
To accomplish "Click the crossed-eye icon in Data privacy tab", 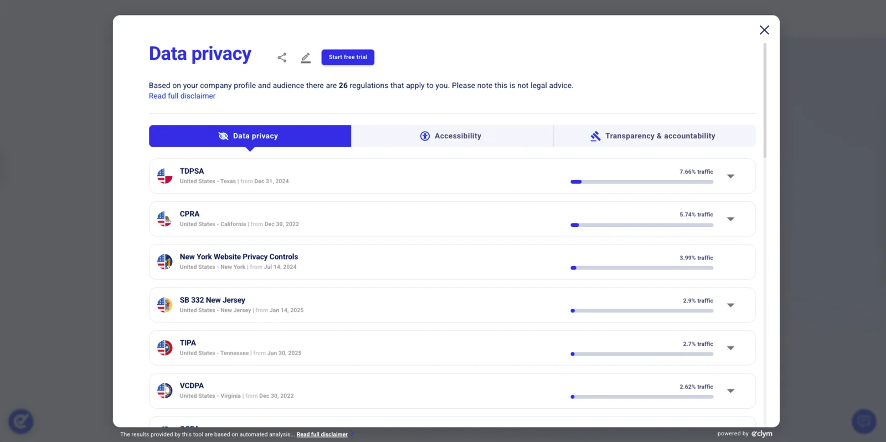I will pos(223,136).
